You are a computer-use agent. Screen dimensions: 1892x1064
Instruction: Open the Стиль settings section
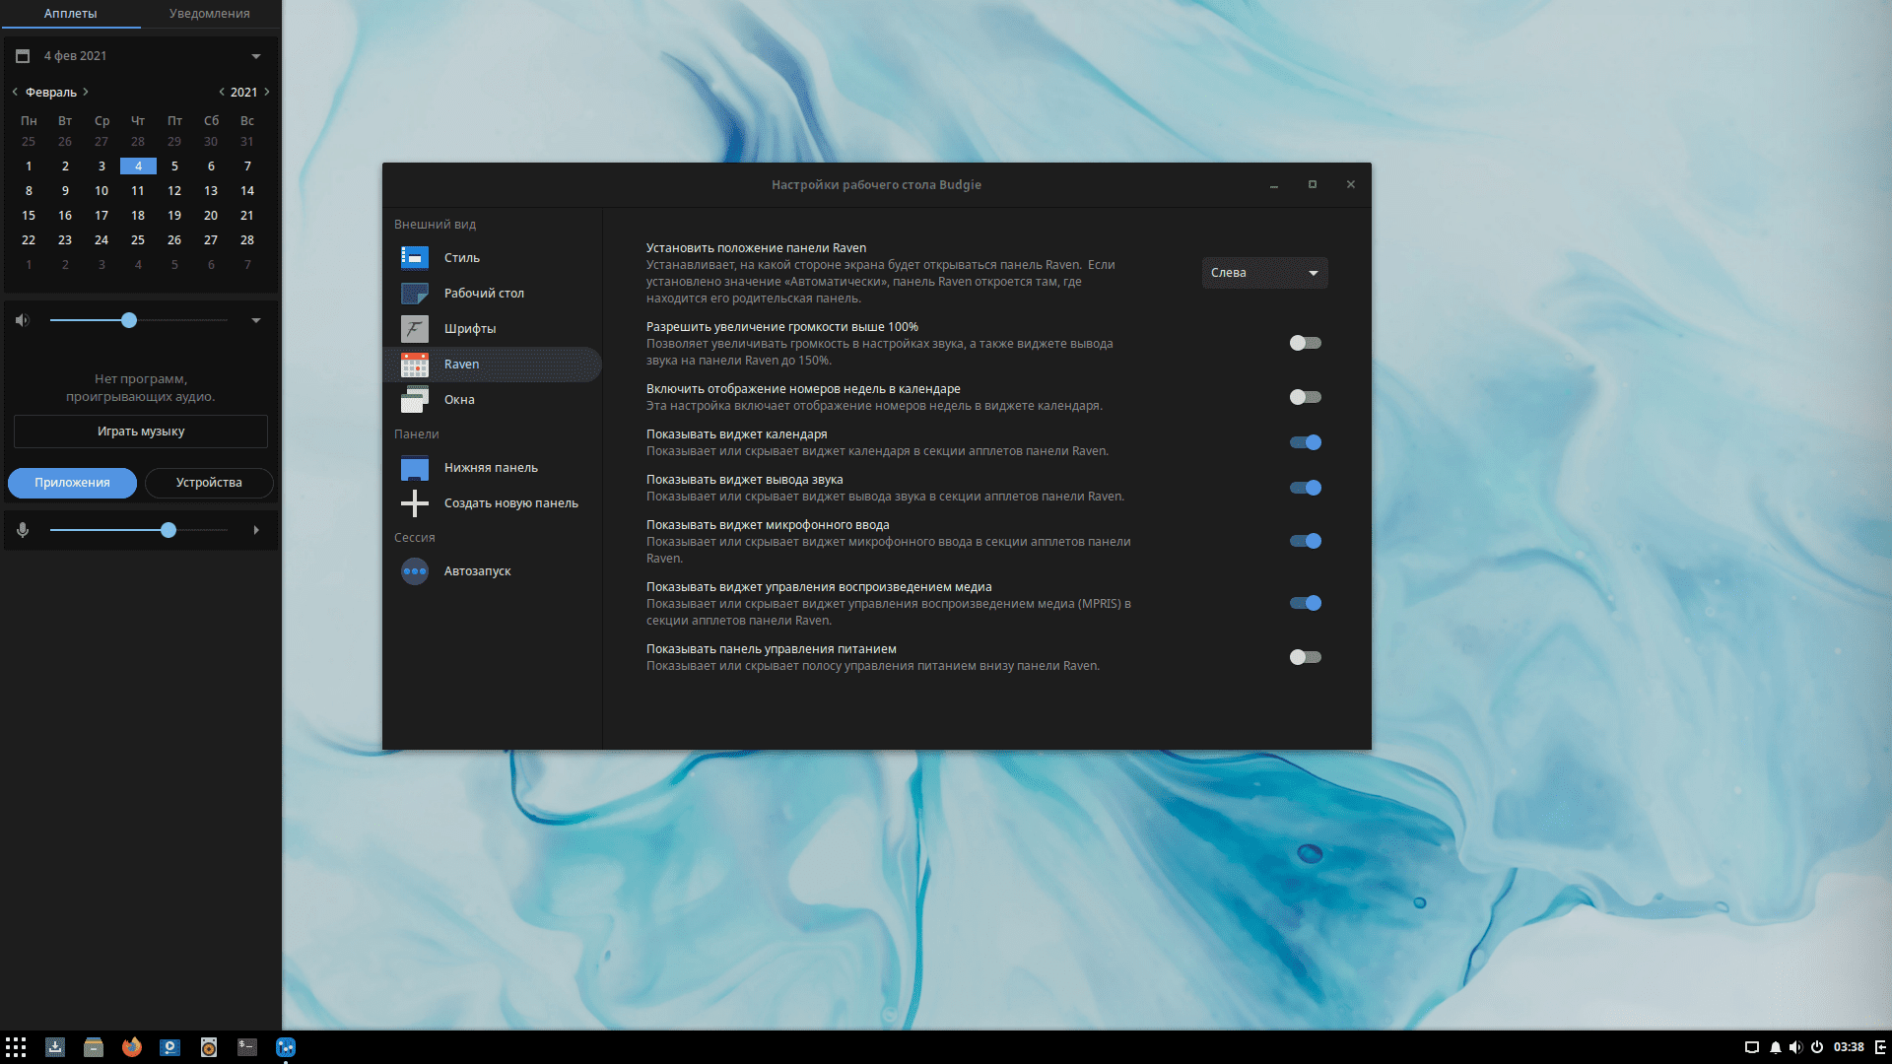(461, 258)
